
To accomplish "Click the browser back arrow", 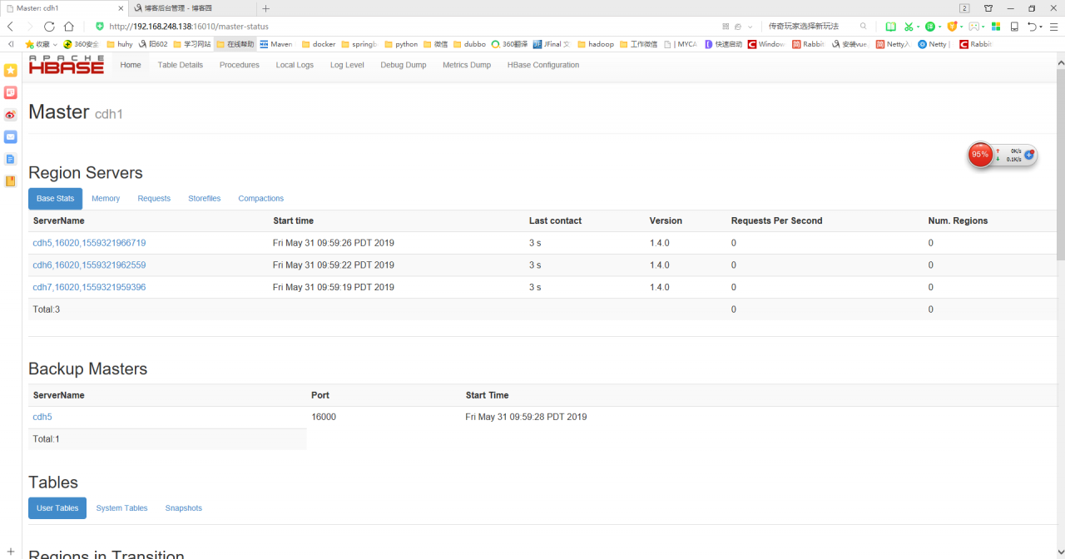I will (10, 27).
